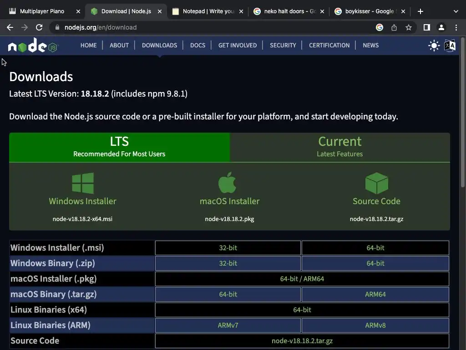Download Windows Installer (.msi) 32-bit

click(x=228, y=248)
